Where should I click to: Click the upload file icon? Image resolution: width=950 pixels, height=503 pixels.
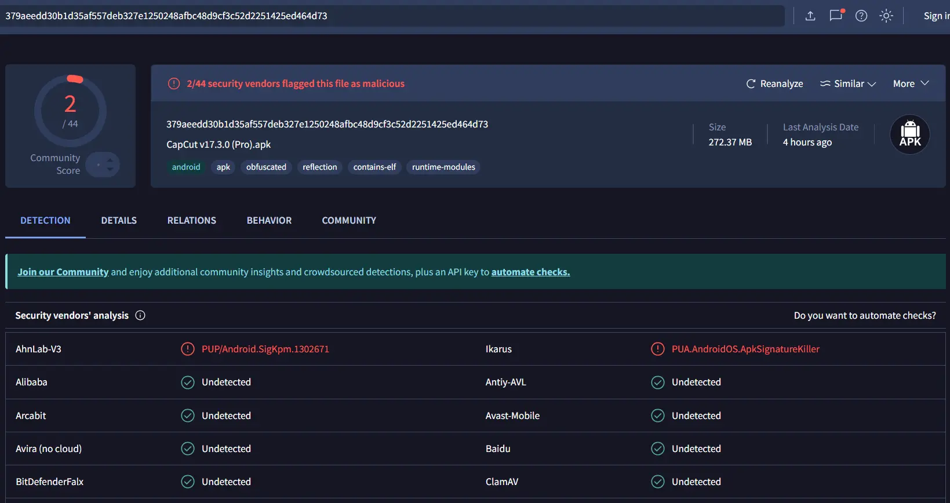(x=810, y=16)
